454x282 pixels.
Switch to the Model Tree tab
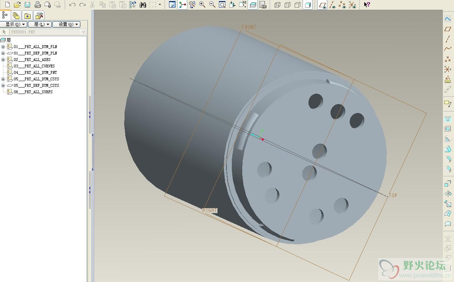pyautogui.click(x=5, y=15)
